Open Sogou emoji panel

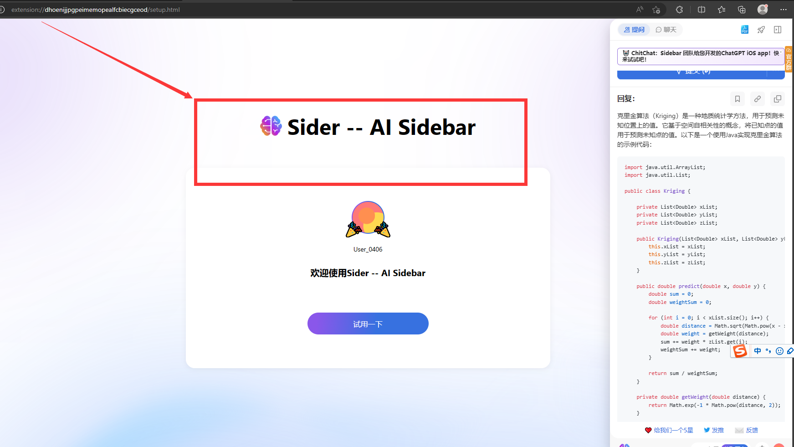click(779, 351)
